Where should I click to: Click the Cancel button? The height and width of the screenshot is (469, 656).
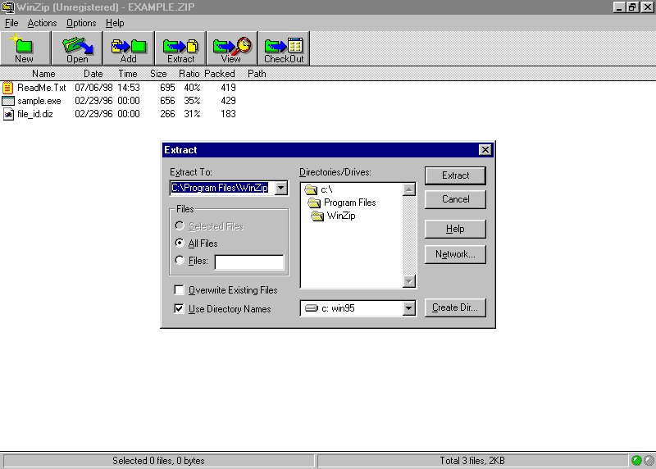coord(455,199)
